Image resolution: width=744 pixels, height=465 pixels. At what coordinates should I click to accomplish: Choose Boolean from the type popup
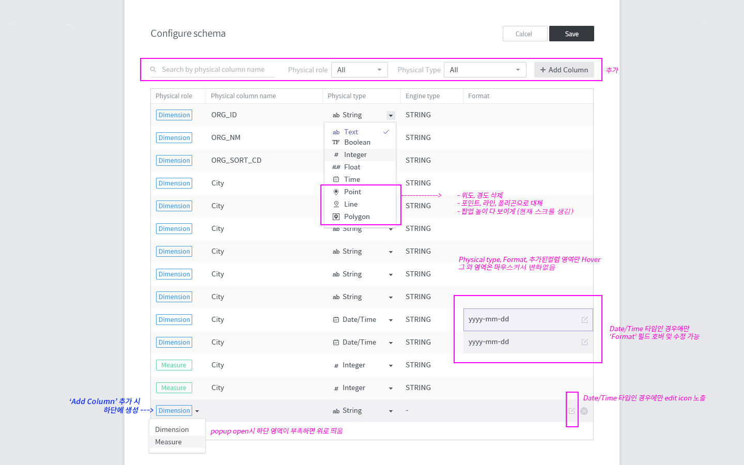point(360,142)
